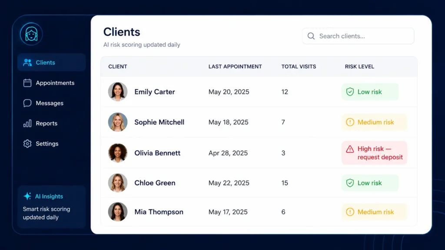
Task: Click Chloe Green's total visits 15
Action: tap(285, 183)
